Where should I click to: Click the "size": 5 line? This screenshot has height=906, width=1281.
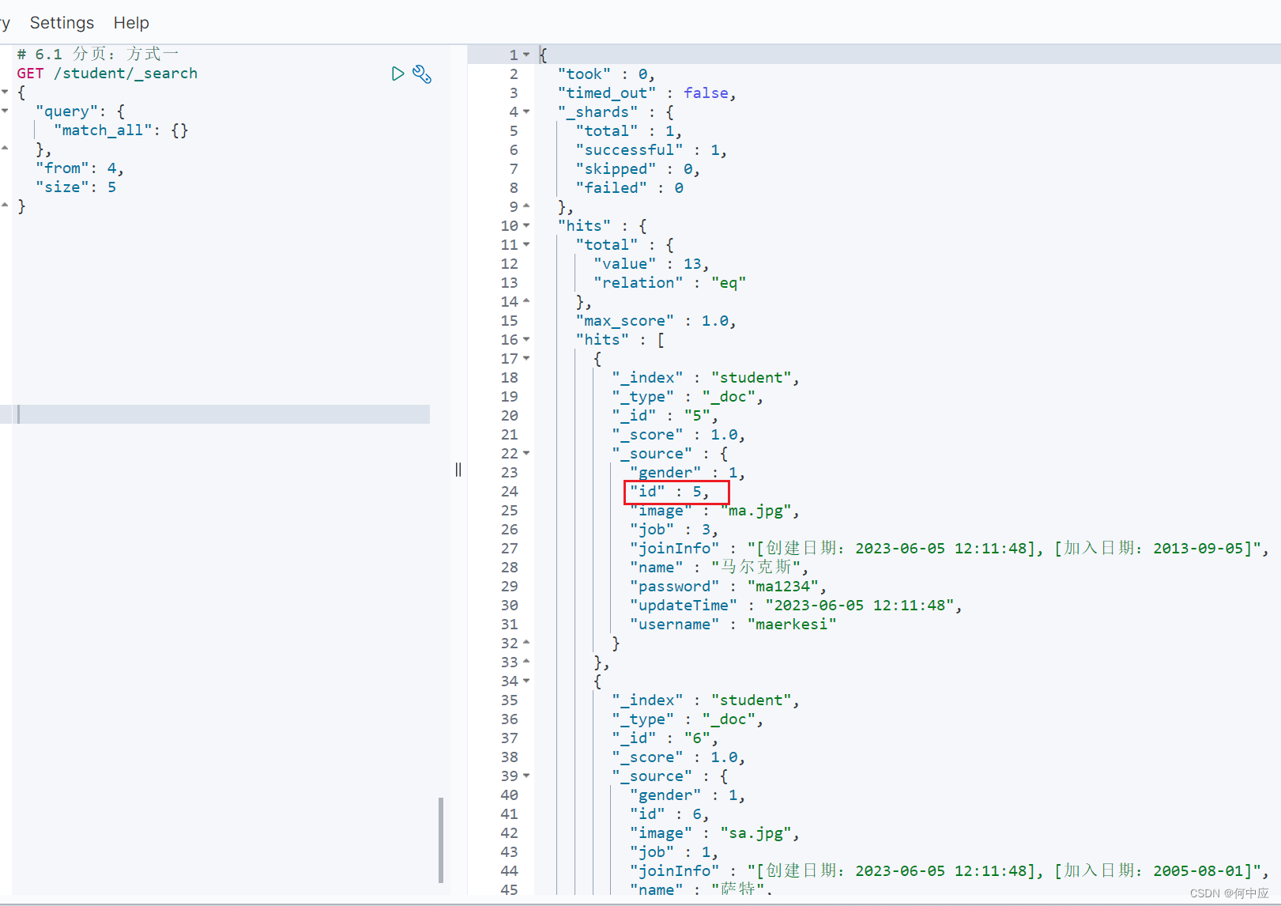(76, 187)
